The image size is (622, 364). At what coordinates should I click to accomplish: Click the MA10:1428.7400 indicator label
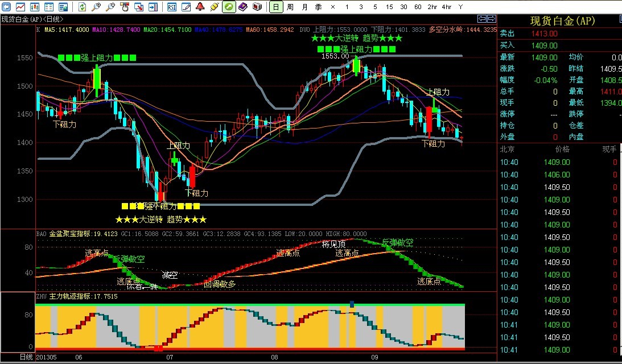coord(116,30)
